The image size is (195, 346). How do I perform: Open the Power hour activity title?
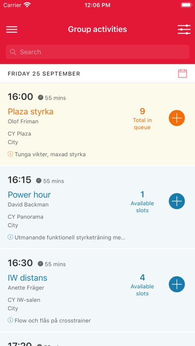click(29, 195)
